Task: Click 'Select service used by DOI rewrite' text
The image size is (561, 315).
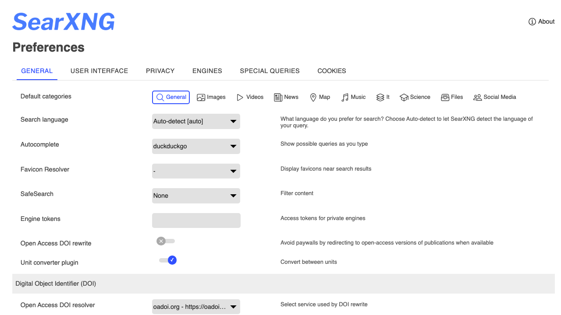Action: [x=324, y=304]
